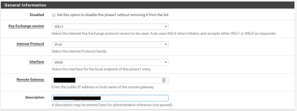Tick the Disabled phase1 checkbox
The width and height of the screenshot is (297, 111).
click(54, 15)
